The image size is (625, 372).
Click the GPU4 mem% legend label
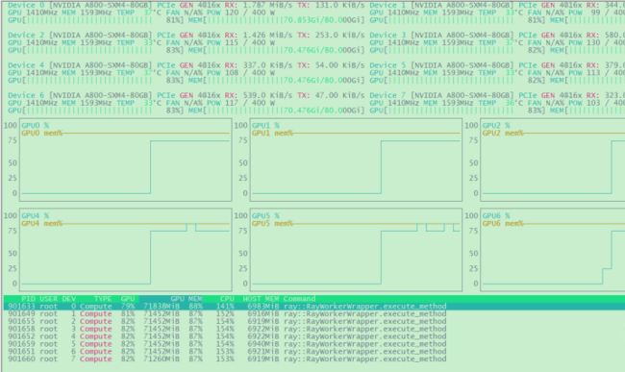[42, 223]
